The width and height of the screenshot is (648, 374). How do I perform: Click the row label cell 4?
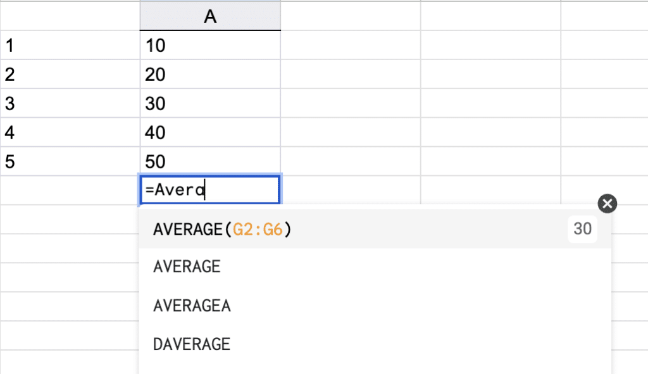click(70, 133)
